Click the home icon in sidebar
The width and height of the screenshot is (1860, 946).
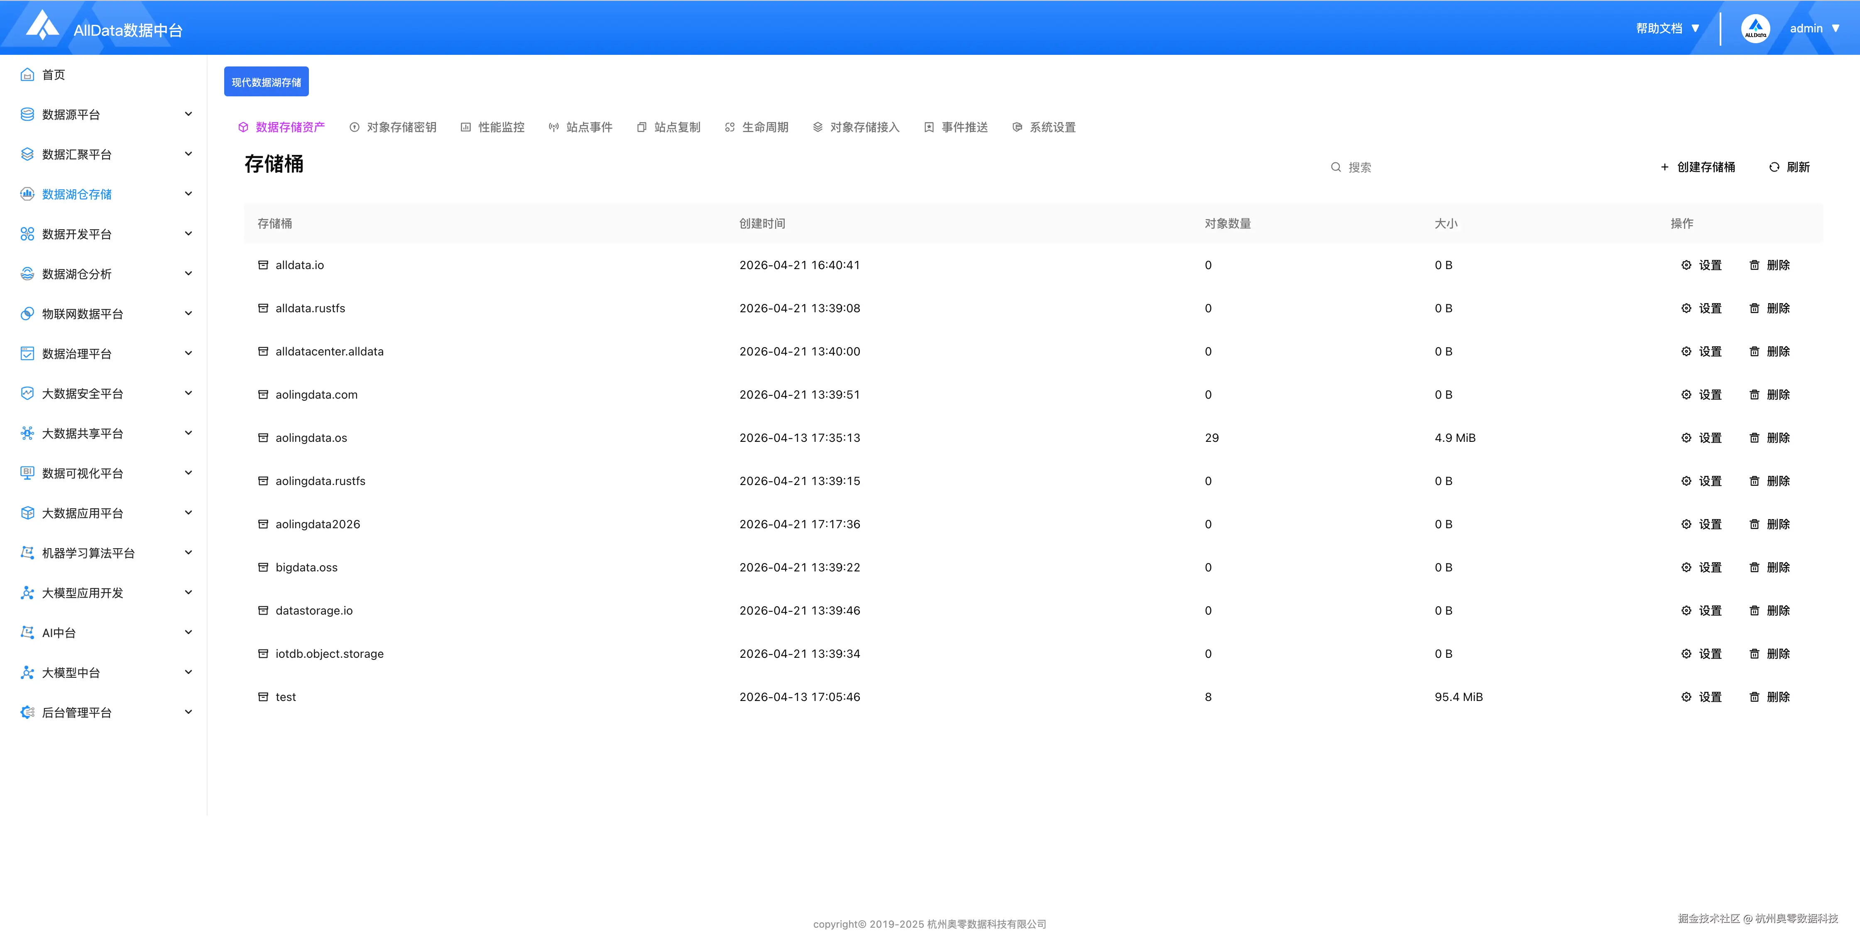pos(27,74)
